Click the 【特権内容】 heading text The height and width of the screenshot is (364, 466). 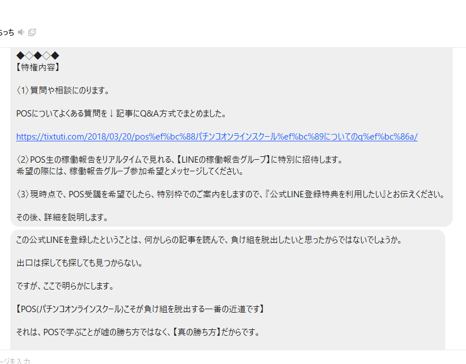[x=38, y=67]
